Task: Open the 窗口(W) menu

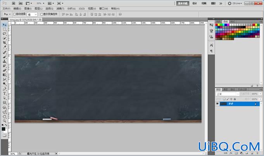Action: click(x=104, y=9)
